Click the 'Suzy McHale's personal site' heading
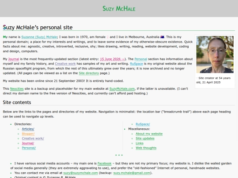The height and width of the screenshot is (178, 238). tap(38, 27)
